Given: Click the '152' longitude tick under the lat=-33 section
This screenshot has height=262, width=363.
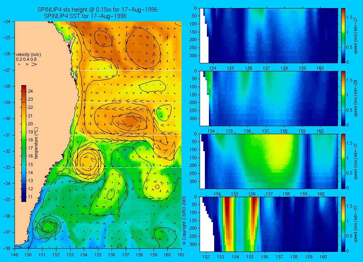Looking at the screenshot, I should [x=206, y=257].
